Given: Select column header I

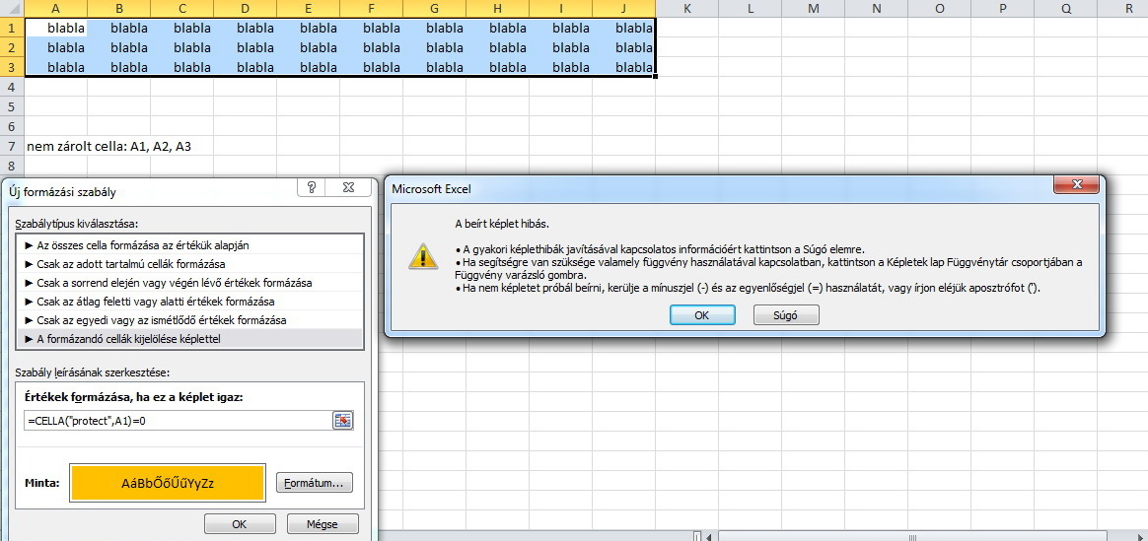Looking at the screenshot, I should (x=561, y=9).
